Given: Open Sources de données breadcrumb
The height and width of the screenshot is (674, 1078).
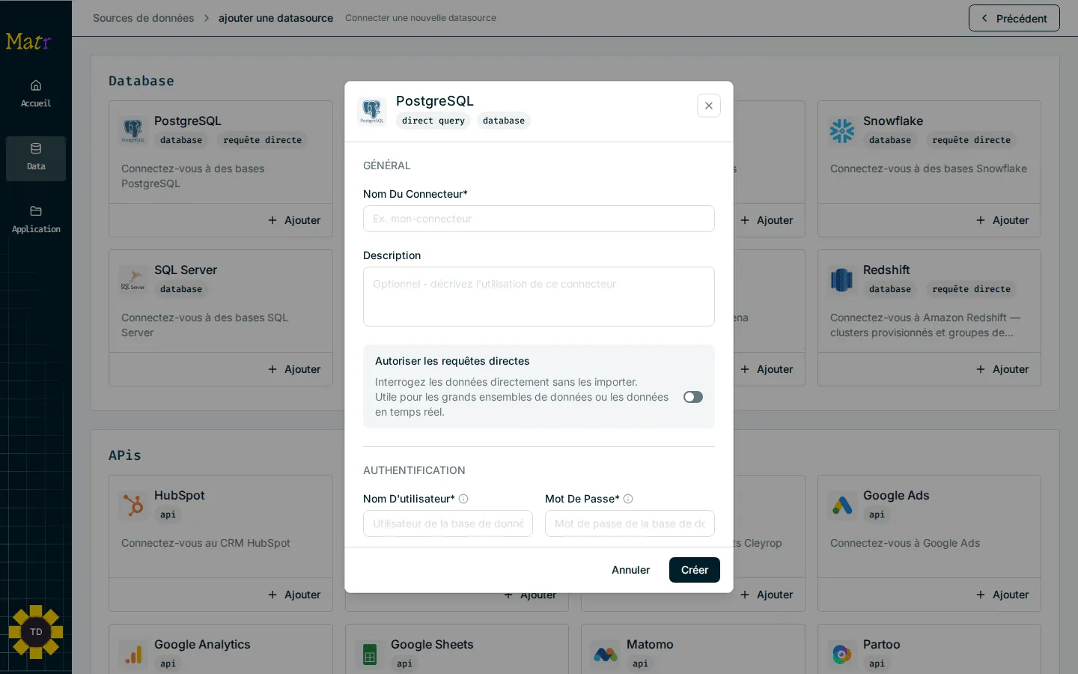Looking at the screenshot, I should tap(143, 18).
